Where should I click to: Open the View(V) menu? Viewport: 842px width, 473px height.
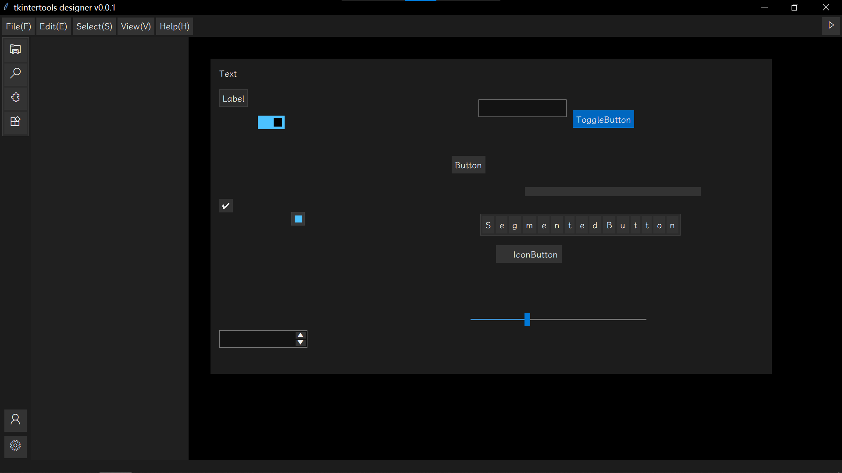(x=136, y=26)
